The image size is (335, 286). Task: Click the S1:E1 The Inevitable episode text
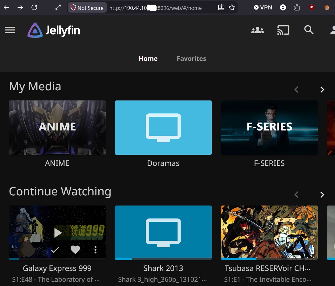click(268, 279)
